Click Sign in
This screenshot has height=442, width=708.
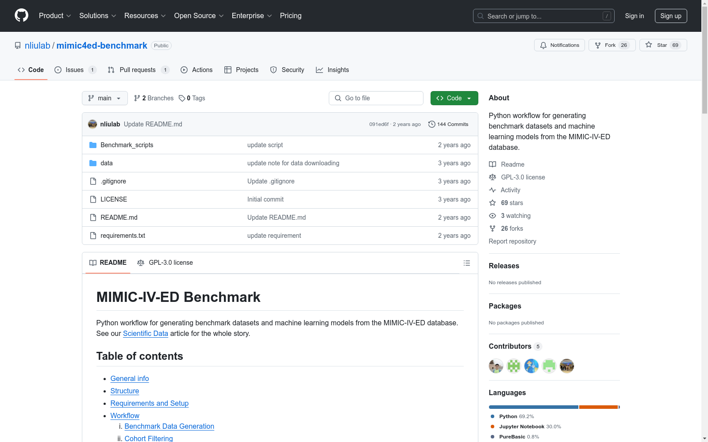point(635,16)
